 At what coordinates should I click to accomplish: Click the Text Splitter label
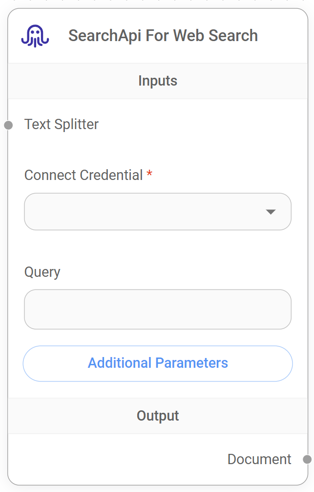tap(61, 125)
